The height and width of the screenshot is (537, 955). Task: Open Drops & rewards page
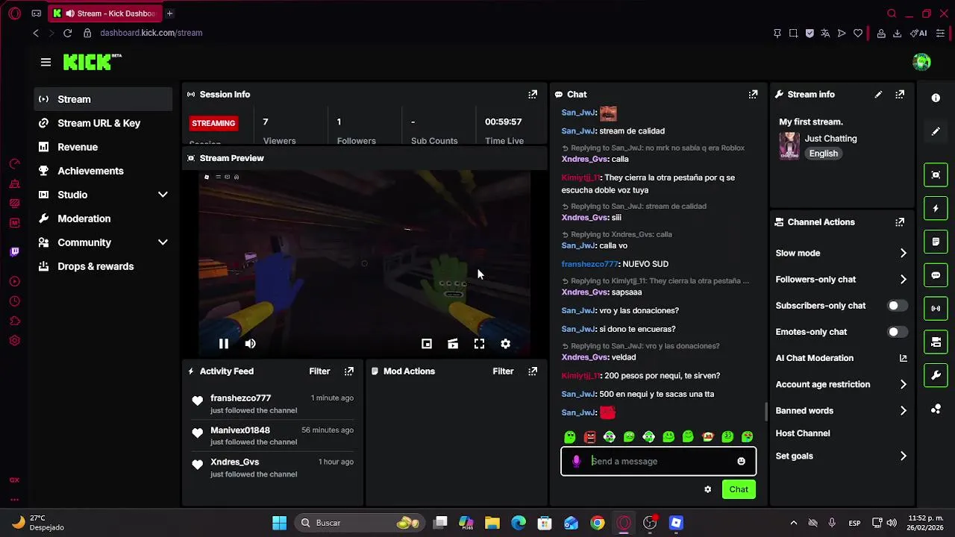point(103,266)
